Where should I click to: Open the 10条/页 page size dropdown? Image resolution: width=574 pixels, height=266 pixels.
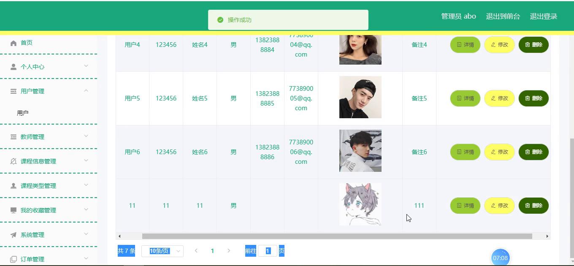162,251
